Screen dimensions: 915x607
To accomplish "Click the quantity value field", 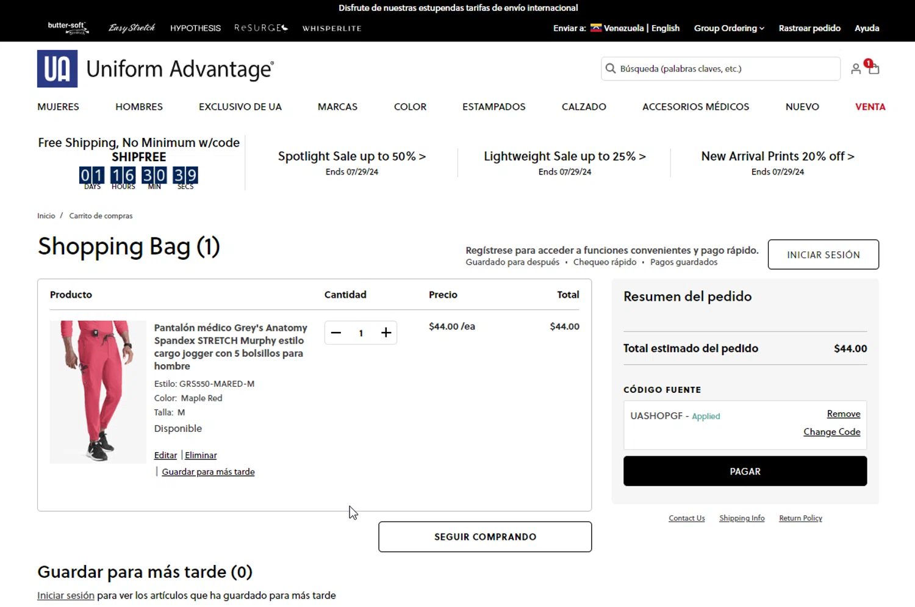I will (361, 332).
